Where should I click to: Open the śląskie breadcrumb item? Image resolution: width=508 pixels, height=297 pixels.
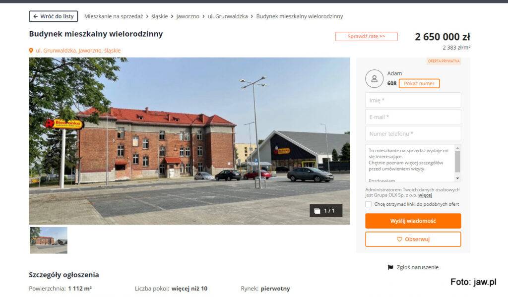pos(159,16)
